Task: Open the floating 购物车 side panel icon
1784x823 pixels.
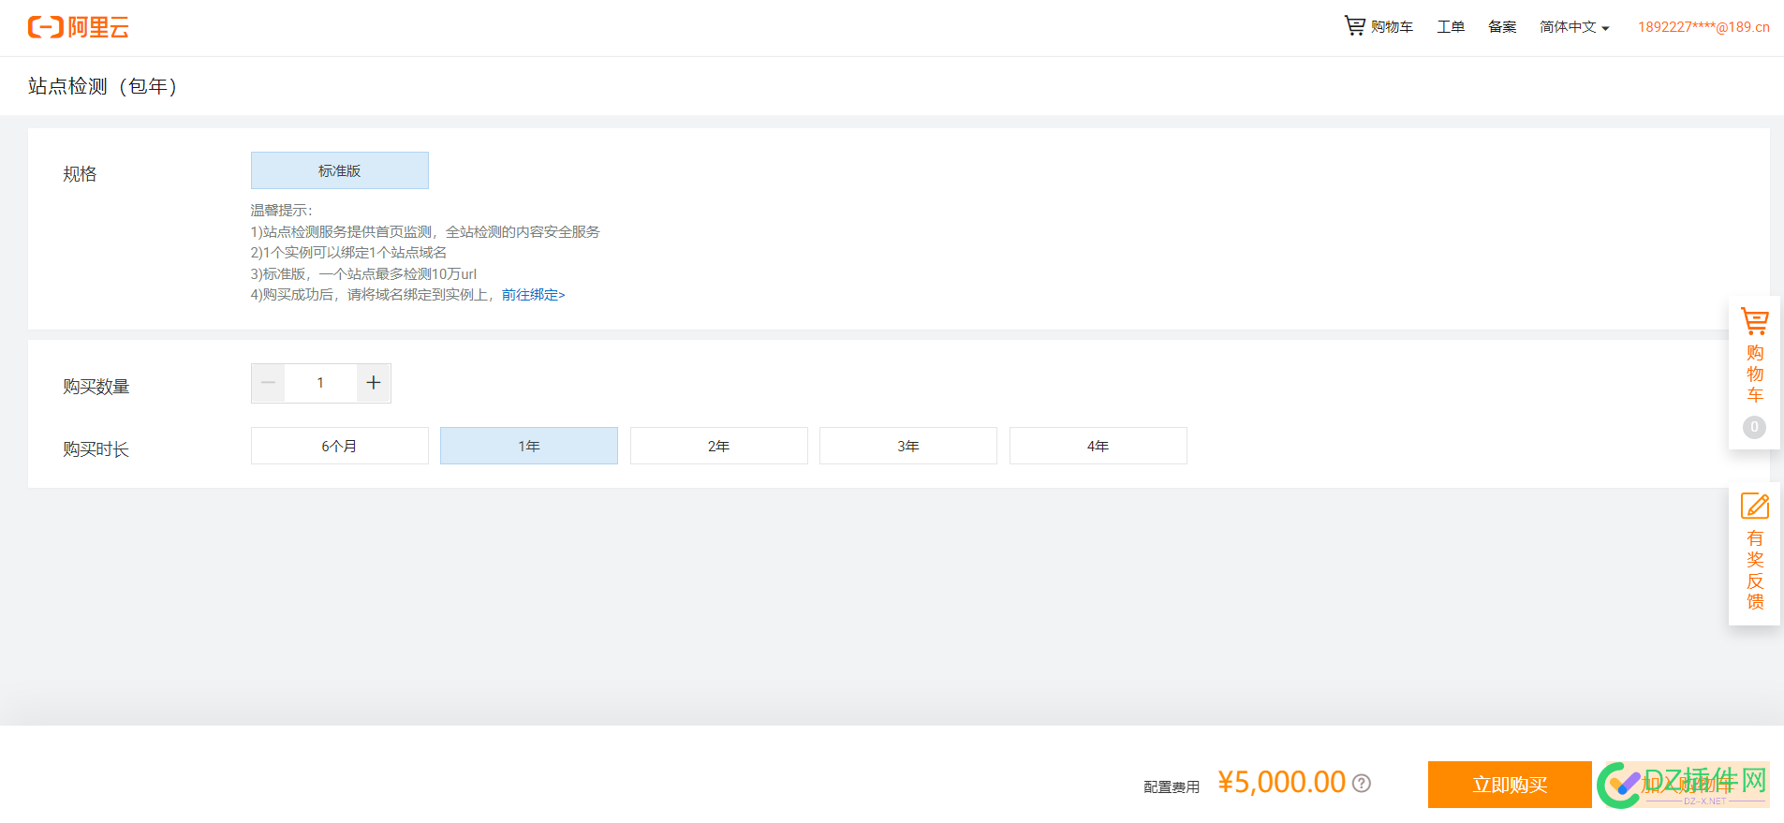Action: coord(1755,321)
